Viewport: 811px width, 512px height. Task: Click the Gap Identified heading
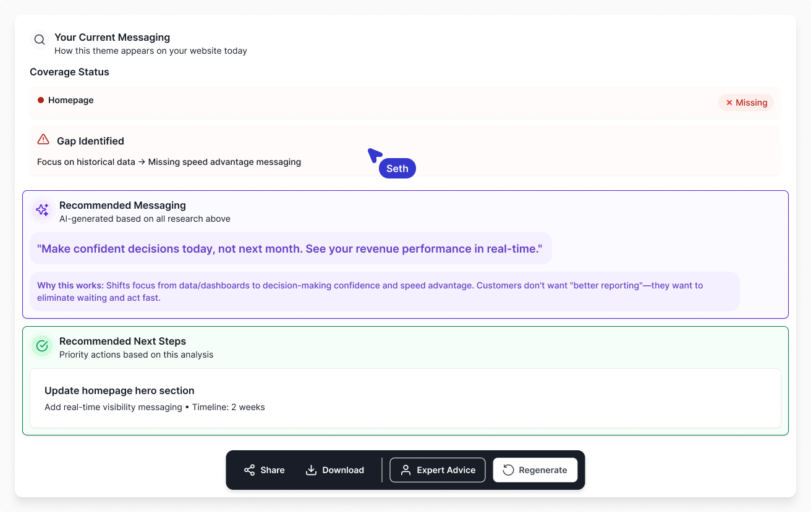(90, 141)
